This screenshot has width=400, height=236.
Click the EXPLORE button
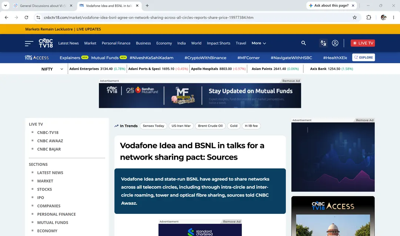pyautogui.click(x=364, y=58)
